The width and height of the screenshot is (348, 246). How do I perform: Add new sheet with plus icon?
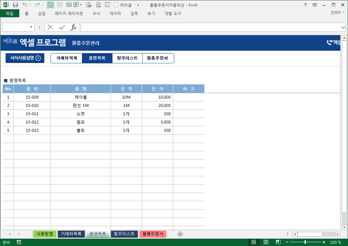pyautogui.click(x=180, y=234)
